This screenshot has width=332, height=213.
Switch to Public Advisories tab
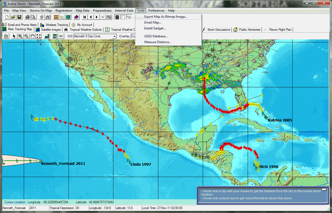tap(247, 30)
